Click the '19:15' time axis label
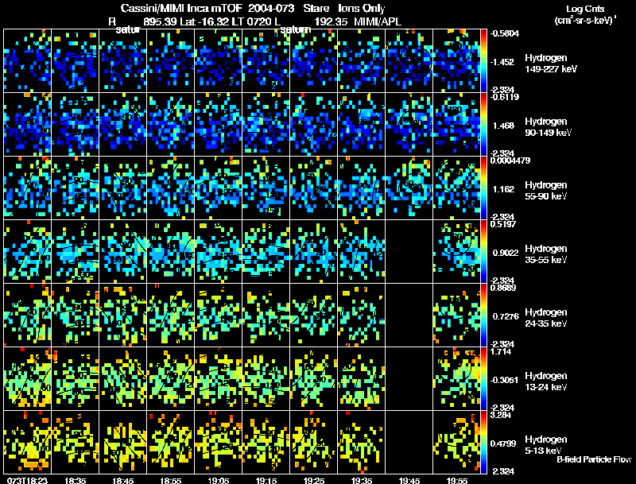636x484 pixels. pyautogui.click(x=266, y=480)
